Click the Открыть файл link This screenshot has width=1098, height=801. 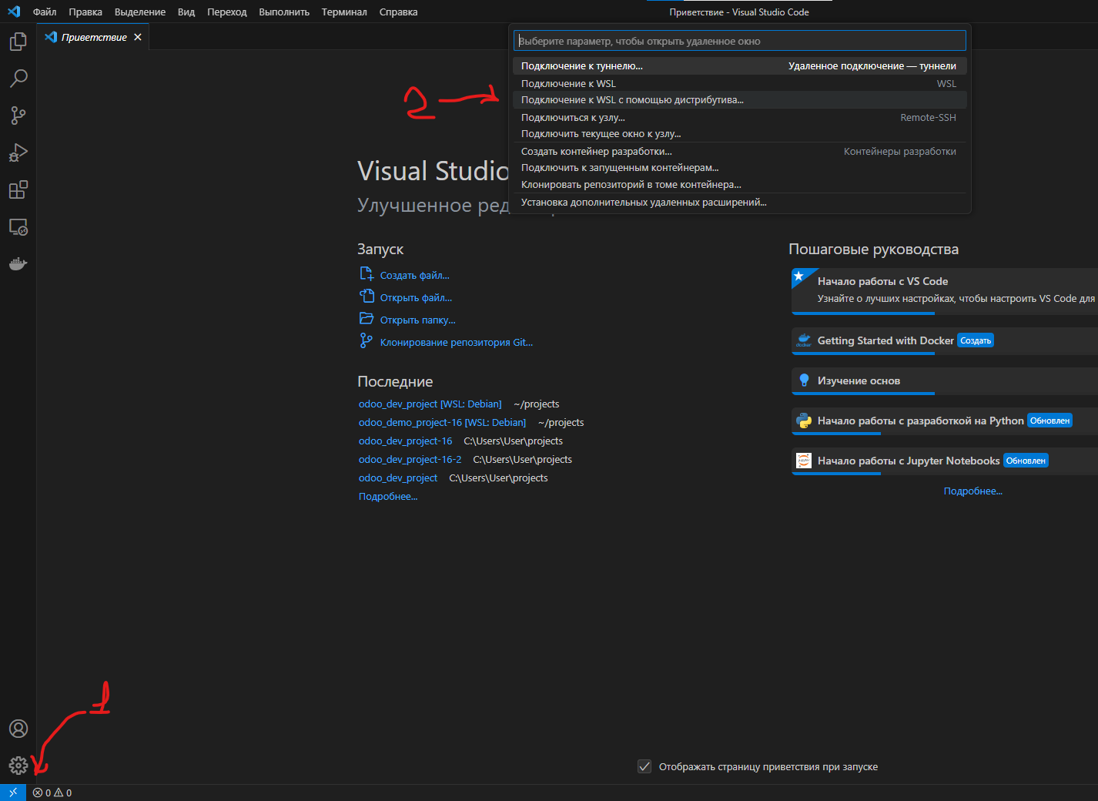(416, 297)
